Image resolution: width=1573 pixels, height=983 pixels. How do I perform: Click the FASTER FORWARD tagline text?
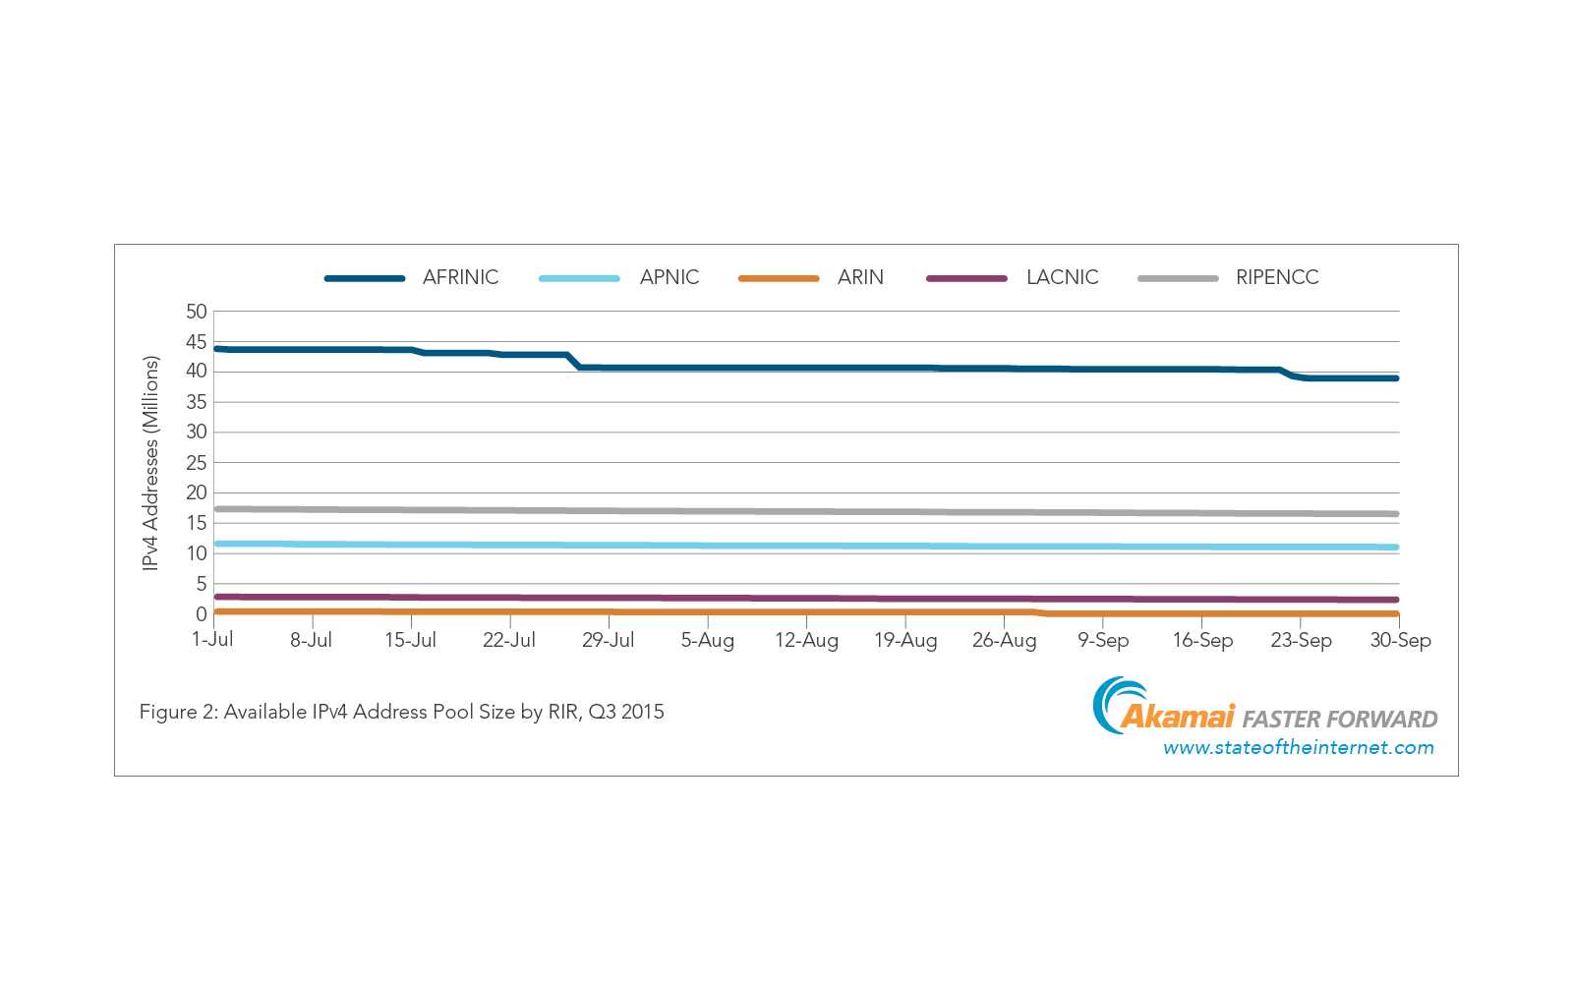[1340, 720]
